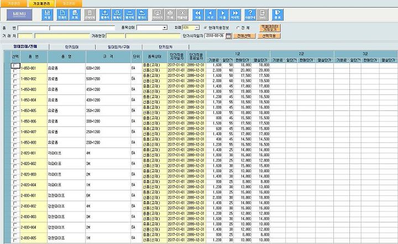Switch to the 단기임차 tab
The height and width of the screenshot is (244, 398).
coord(165,47)
